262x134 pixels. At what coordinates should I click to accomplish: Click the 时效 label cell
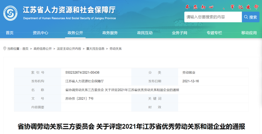(x=155, y=107)
